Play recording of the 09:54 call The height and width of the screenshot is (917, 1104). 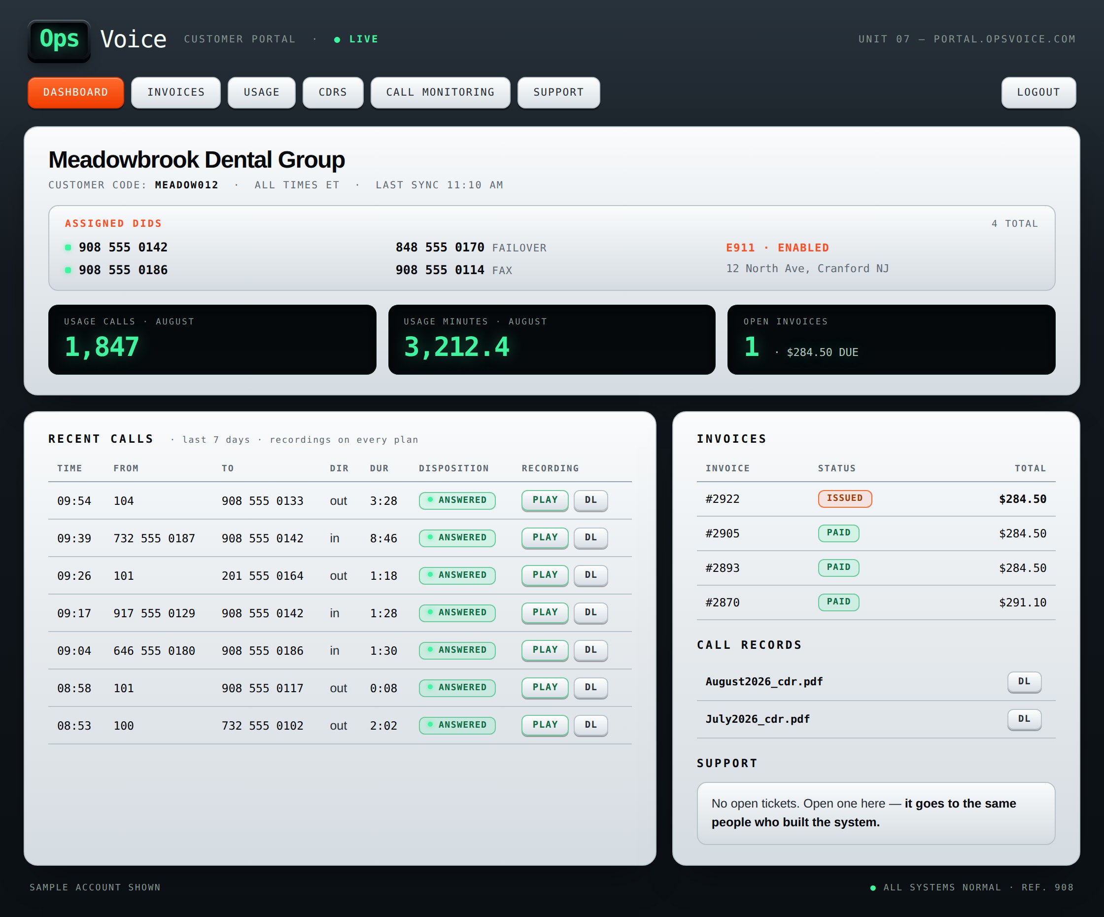pos(545,500)
